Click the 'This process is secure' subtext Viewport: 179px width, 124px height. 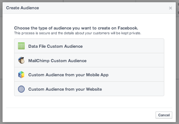click(x=78, y=33)
